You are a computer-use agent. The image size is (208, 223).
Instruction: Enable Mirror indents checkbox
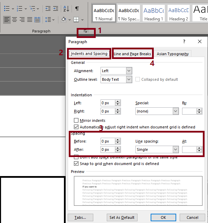click(76, 120)
